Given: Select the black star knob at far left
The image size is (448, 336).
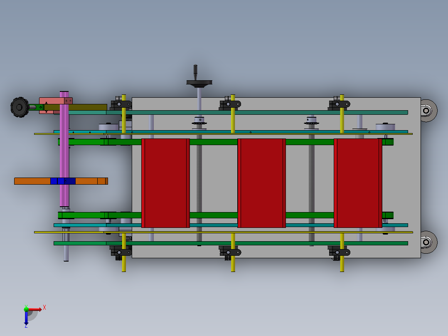Looking at the screenshot, I should [x=20, y=107].
